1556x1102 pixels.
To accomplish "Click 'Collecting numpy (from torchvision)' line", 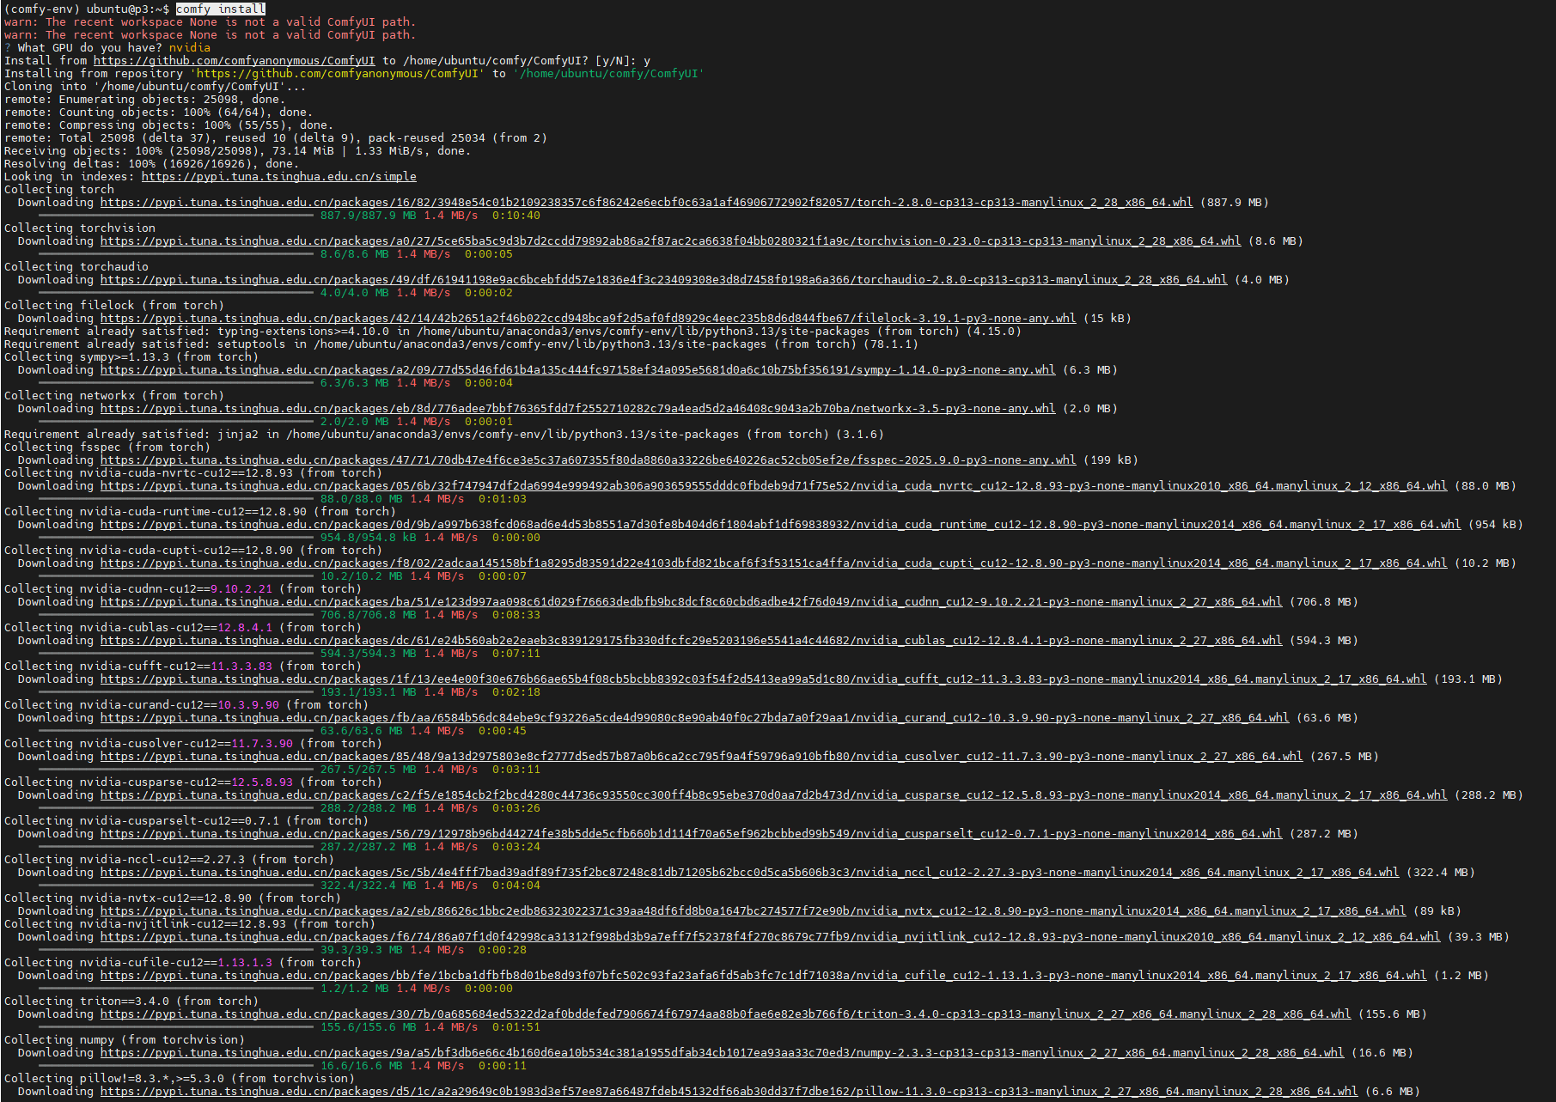I will tap(125, 1040).
